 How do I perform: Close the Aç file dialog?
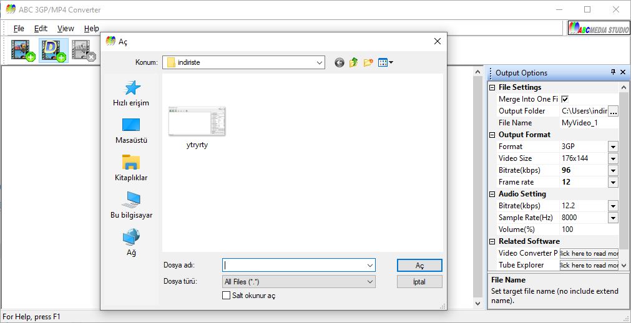[x=438, y=41]
